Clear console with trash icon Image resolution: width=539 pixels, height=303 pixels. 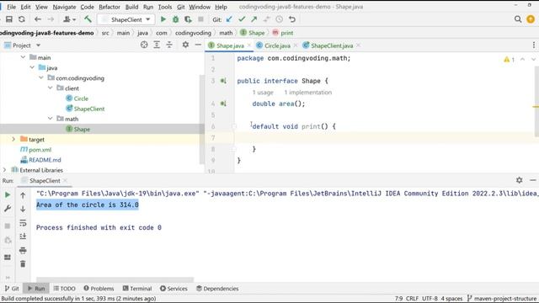pyautogui.click(x=23, y=263)
